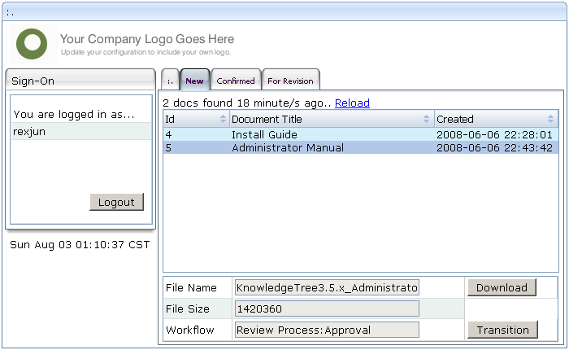569x350 pixels.
Task: Log out with the Logout button
Action: (116, 202)
